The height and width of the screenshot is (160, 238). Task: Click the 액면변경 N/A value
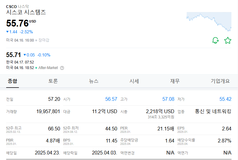(x=170, y=153)
